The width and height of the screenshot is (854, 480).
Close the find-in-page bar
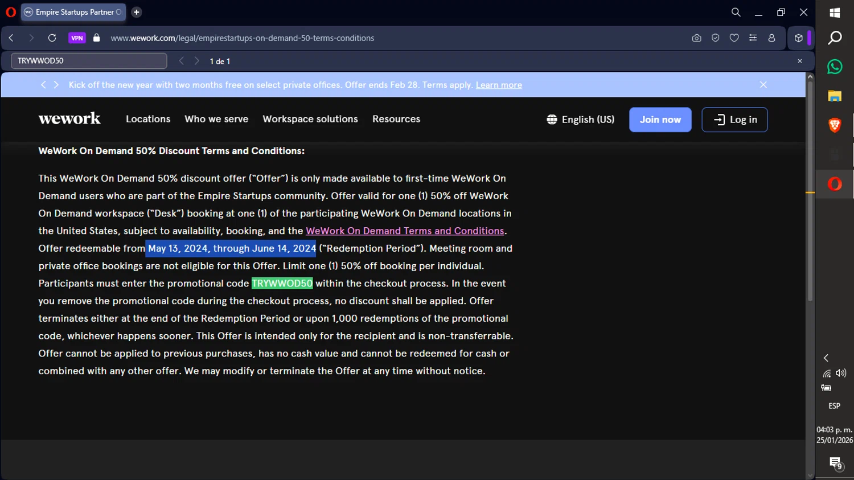799,61
